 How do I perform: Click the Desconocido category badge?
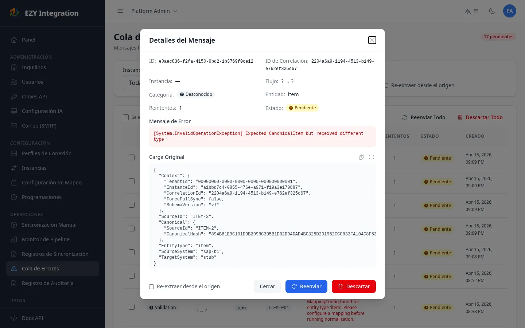tap(196, 94)
